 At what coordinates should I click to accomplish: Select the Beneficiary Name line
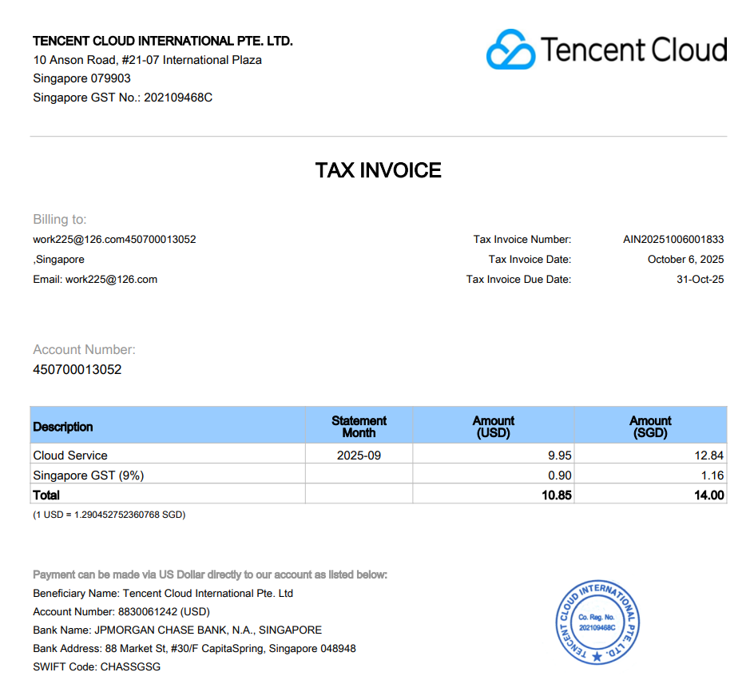[x=163, y=594]
